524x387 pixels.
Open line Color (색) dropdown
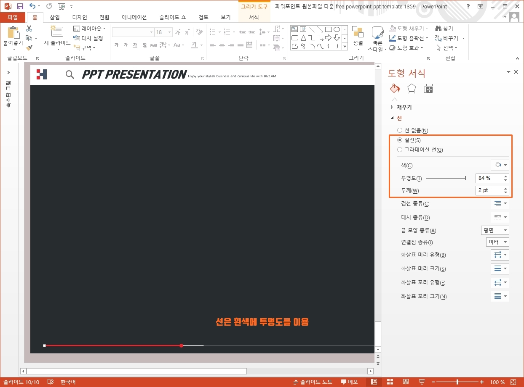(500, 165)
